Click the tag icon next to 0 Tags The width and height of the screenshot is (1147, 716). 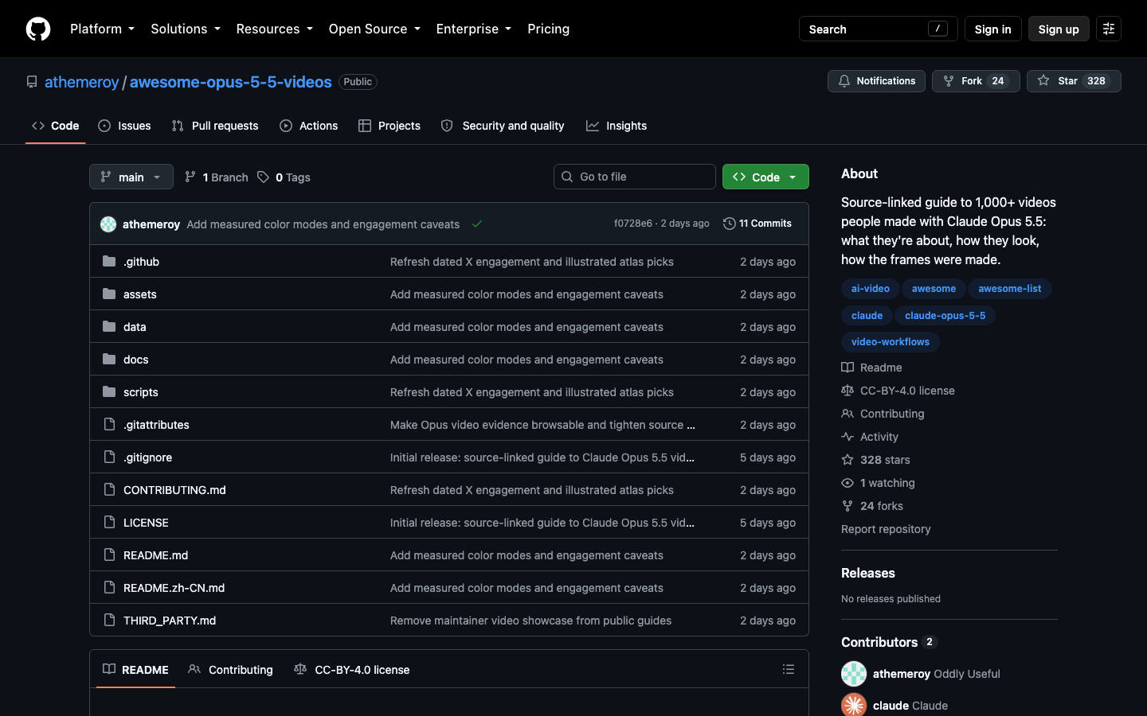pyautogui.click(x=263, y=177)
